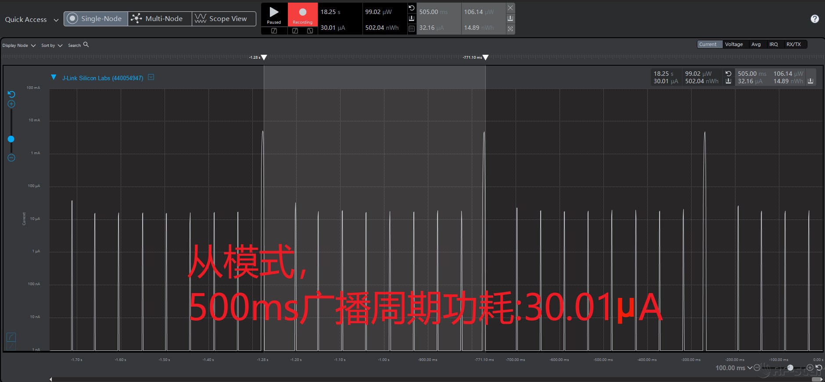The image size is (825, 382).
Task: Click the 502.04 nWh energy value in top bar
Action: 382,28
